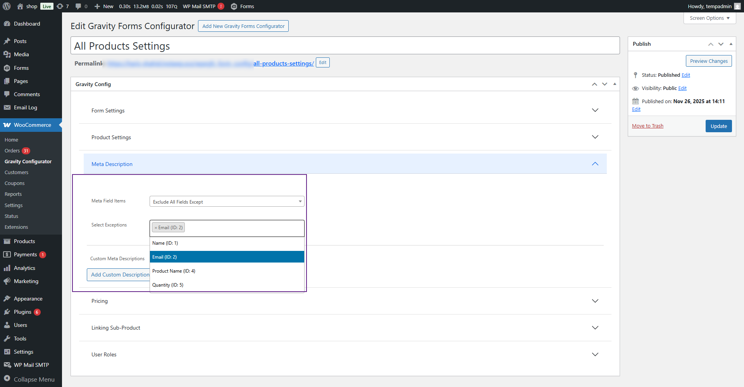Move the Publish panel down
This screenshot has height=387, width=744.
721,44
